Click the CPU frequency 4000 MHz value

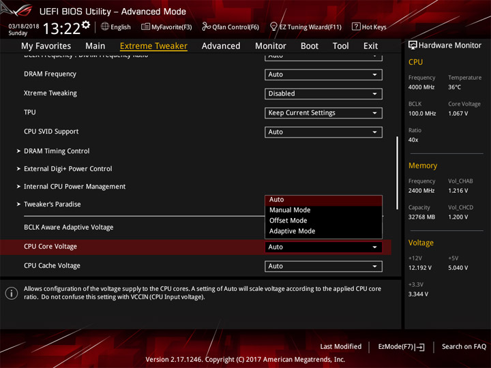click(x=421, y=87)
